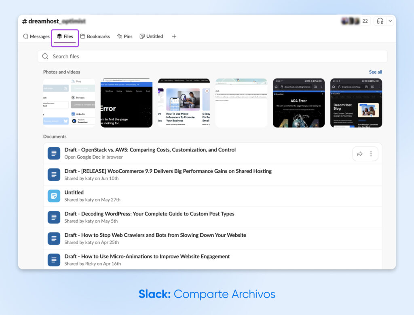This screenshot has width=414, height=315.
Task: Open the share forward icon on OpenStack draft
Action: (x=360, y=154)
